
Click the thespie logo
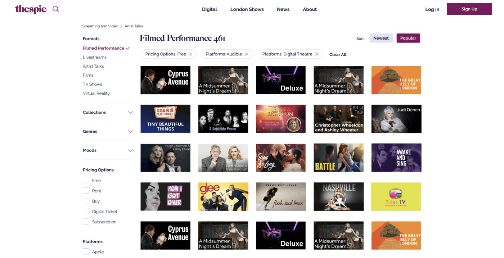[31, 9]
